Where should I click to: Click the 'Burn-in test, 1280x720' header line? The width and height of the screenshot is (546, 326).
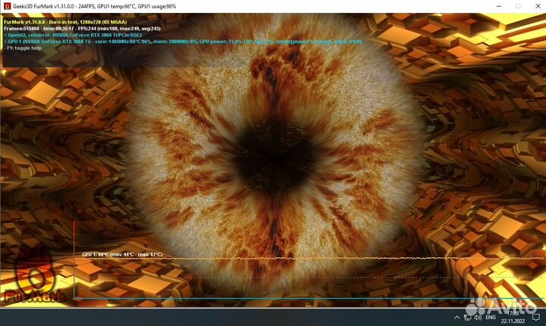[65, 22]
